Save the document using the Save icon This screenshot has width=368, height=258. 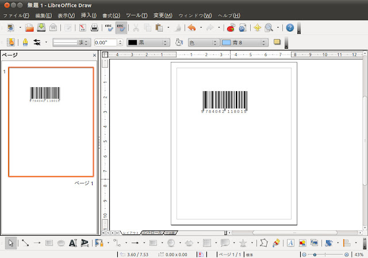[x=41, y=28]
